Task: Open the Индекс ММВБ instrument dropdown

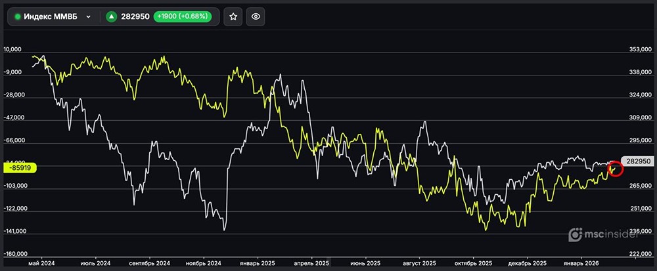Action: [x=53, y=17]
